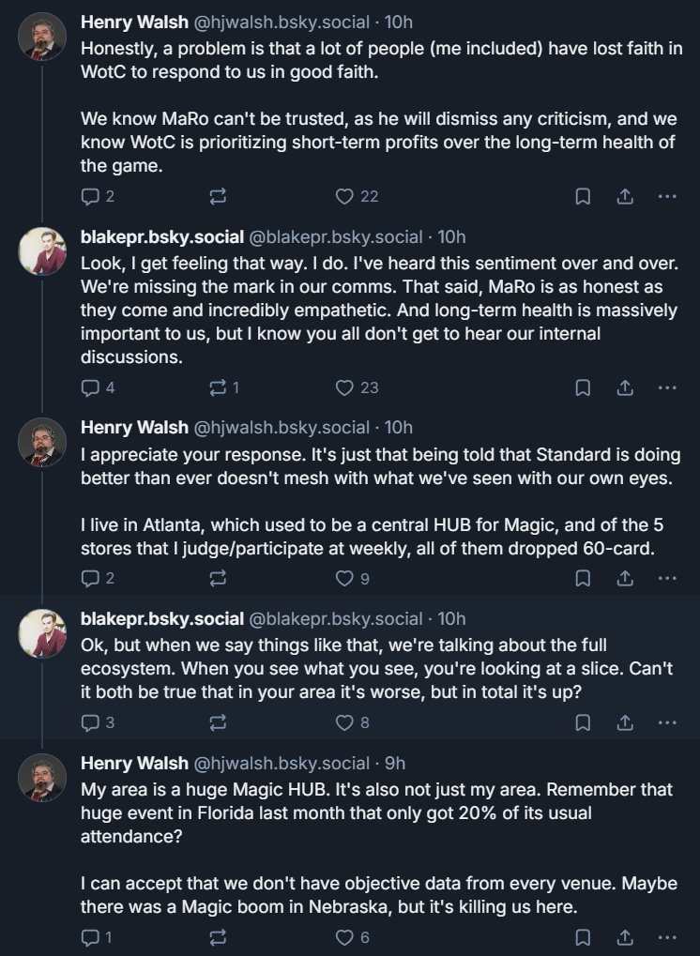Open Henry Walsh's profile name link on first post

(133, 22)
